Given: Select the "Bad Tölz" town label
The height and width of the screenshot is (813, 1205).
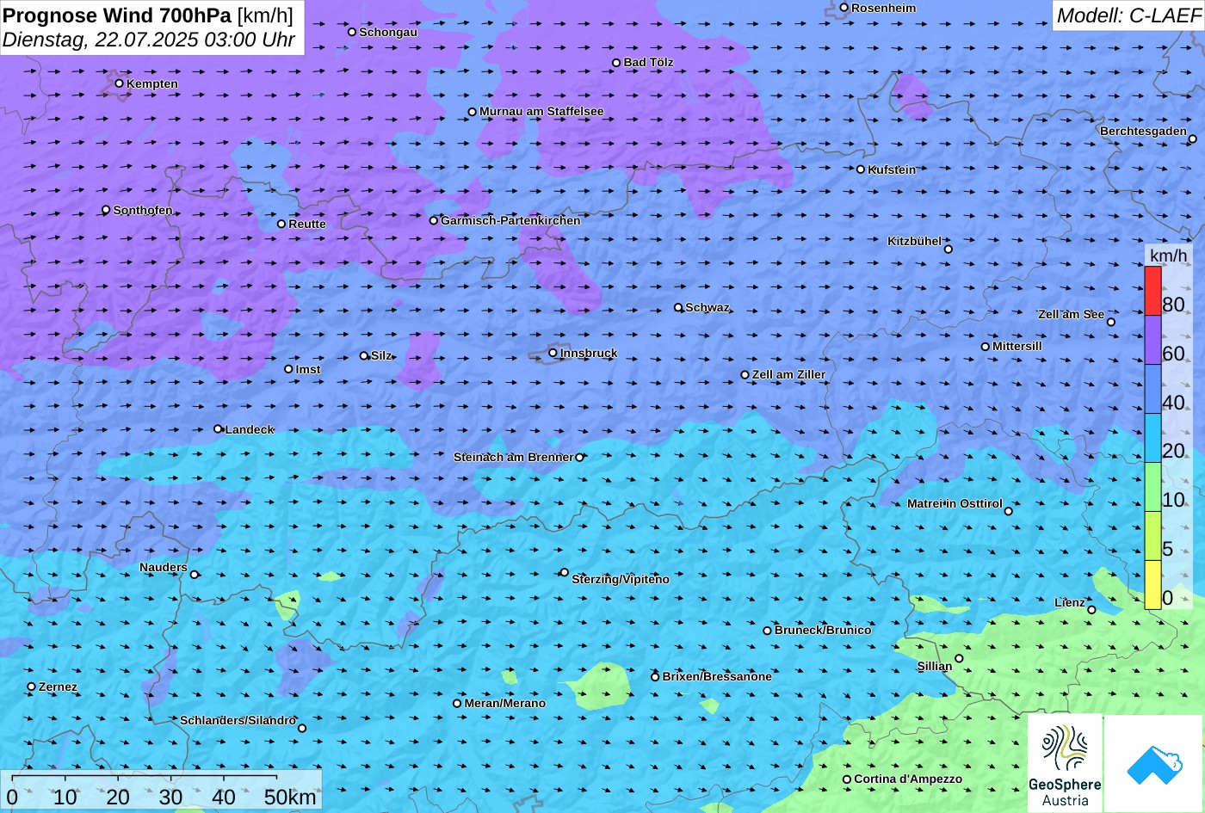Looking at the screenshot, I should tap(648, 62).
